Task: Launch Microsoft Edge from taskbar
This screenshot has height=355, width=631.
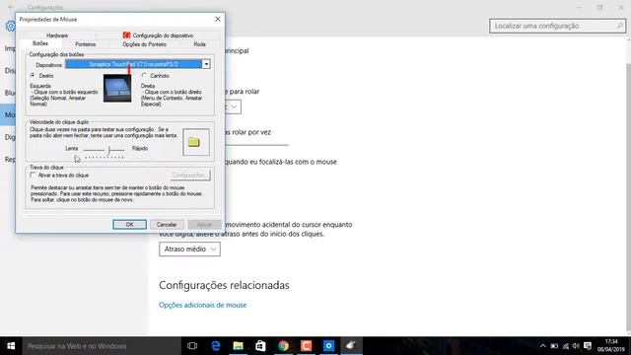Action: (x=216, y=346)
